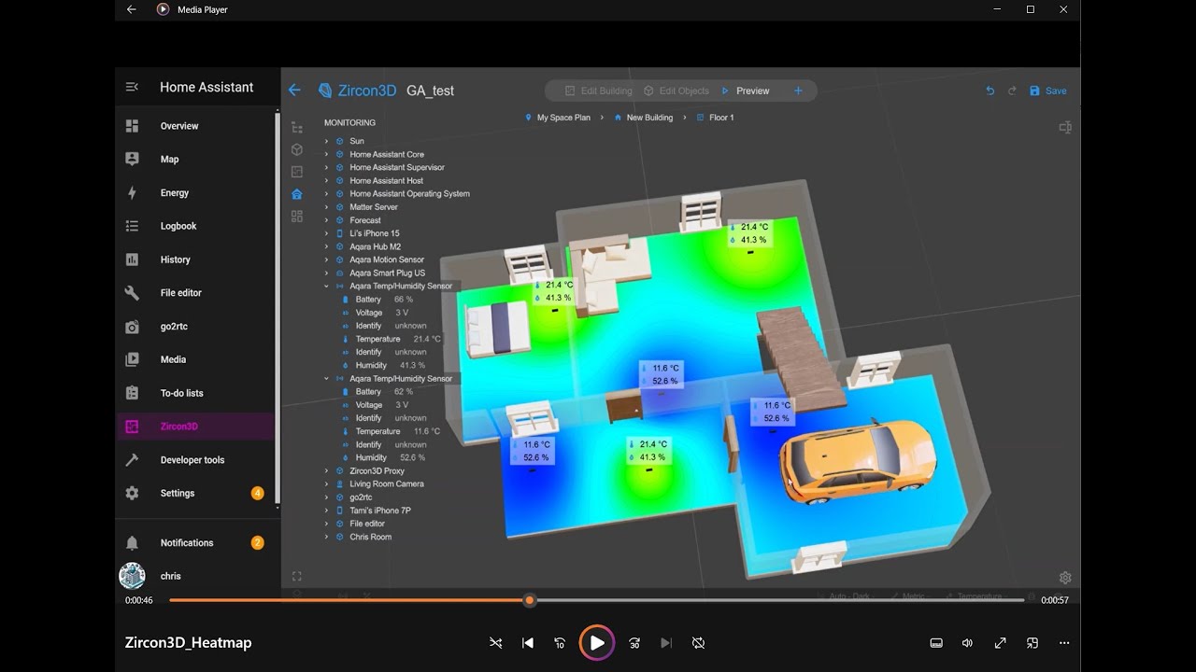The height and width of the screenshot is (672, 1196).
Task: Click the Media Player app icon
Action: [x=164, y=9]
